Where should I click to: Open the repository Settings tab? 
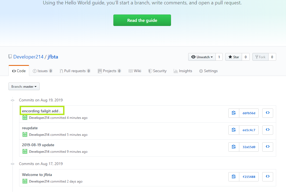pos(208,71)
